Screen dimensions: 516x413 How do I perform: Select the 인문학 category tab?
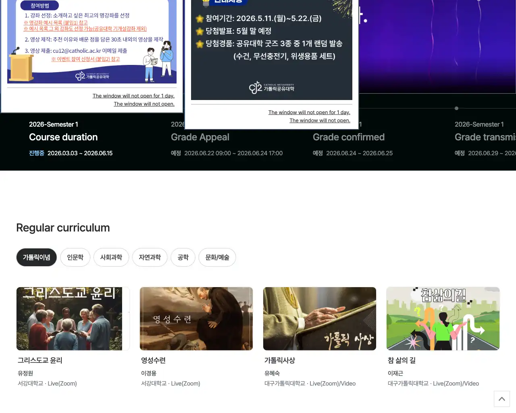point(75,257)
